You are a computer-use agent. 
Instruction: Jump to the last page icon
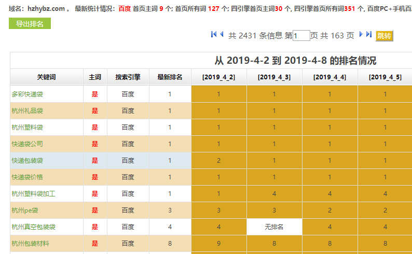(x=369, y=35)
